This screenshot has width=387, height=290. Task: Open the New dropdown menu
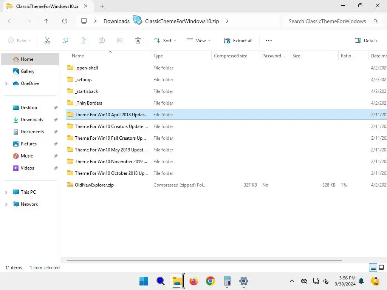19,41
